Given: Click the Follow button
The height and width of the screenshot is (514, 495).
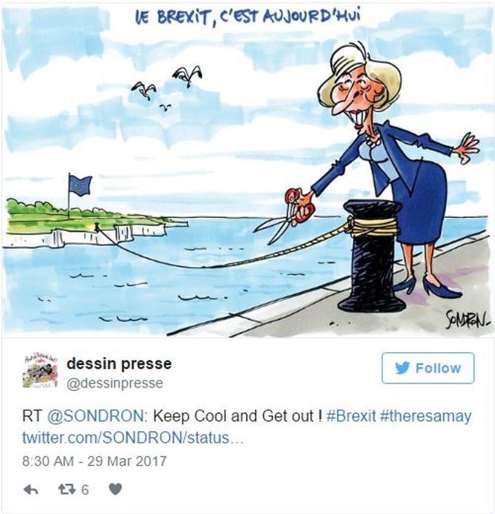Looking at the screenshot, I should point(428,368).
